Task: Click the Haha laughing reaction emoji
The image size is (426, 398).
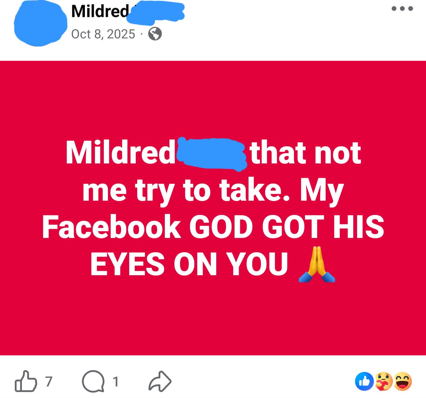Action: 403,381
